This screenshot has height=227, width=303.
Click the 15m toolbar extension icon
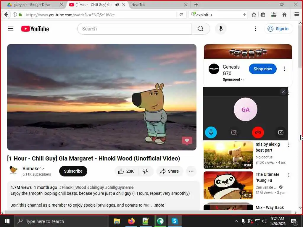pyautogui.click(x=274, y=15)
